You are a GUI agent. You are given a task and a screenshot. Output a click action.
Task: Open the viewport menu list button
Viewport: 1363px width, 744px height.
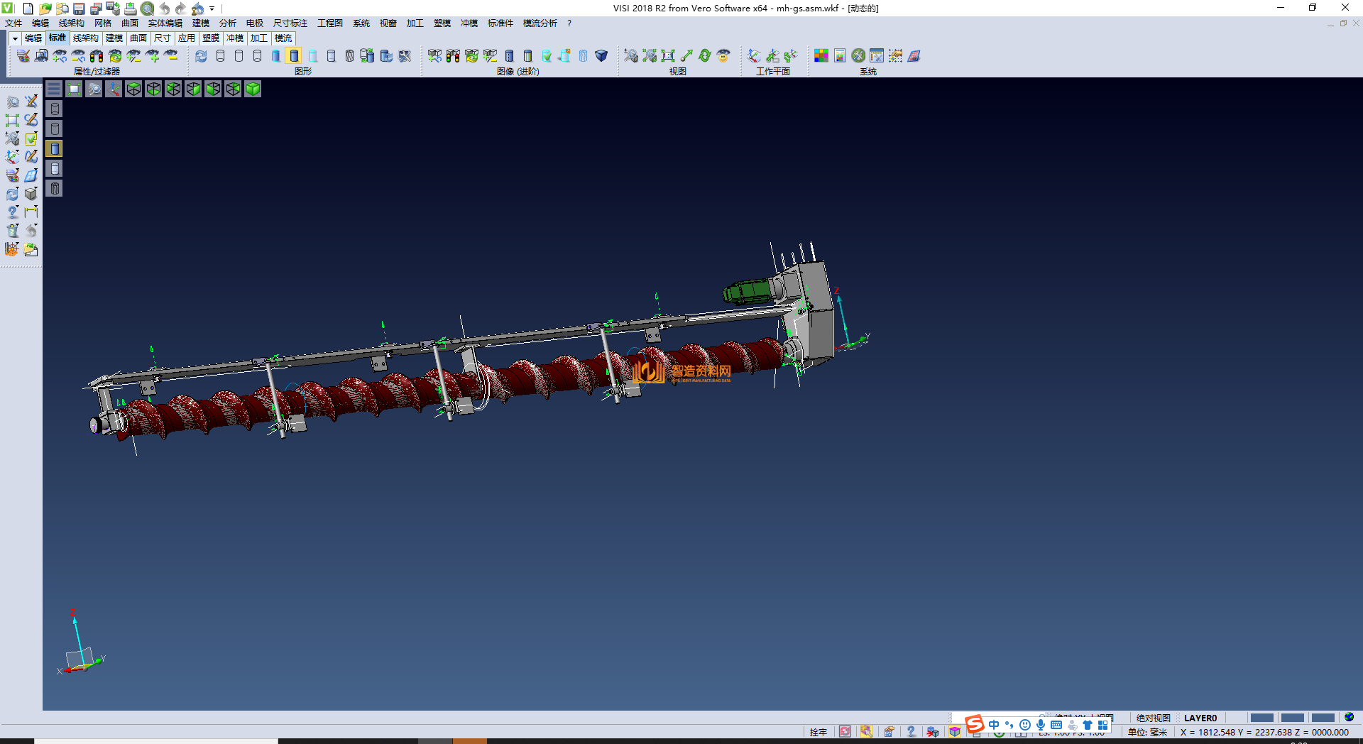54,89
